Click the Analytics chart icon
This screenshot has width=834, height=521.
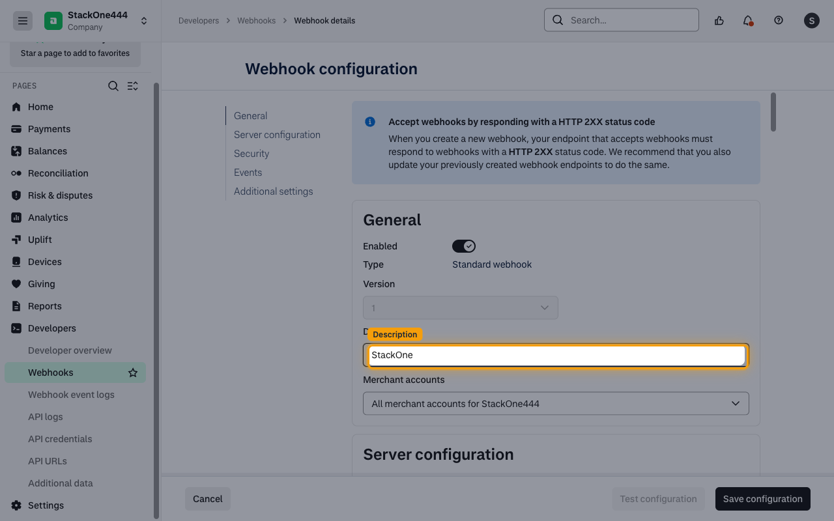(16, 218)
